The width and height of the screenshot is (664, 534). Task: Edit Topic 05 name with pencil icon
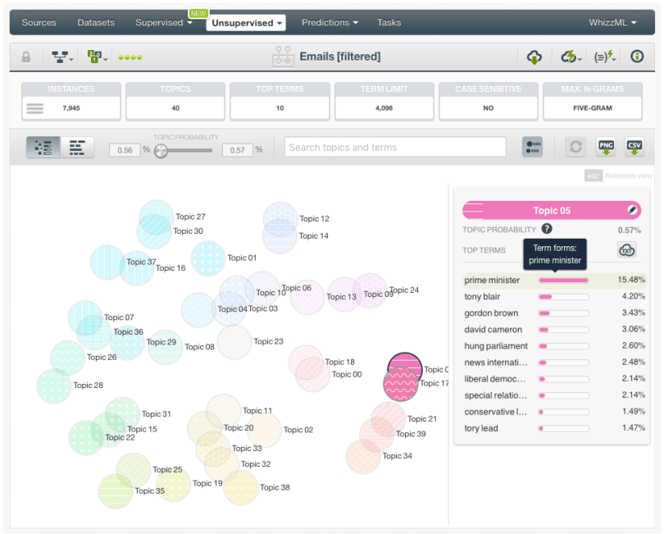tap(633, 211)
